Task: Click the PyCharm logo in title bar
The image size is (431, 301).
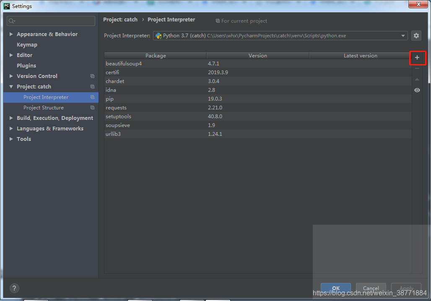Action: (7, 6)
